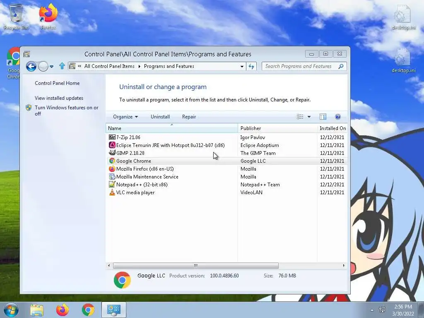Screen dimensions: 424x318
Task: Click the large Chrome logo in details pane
Action: pyautogui.click(x=122, y=280)
